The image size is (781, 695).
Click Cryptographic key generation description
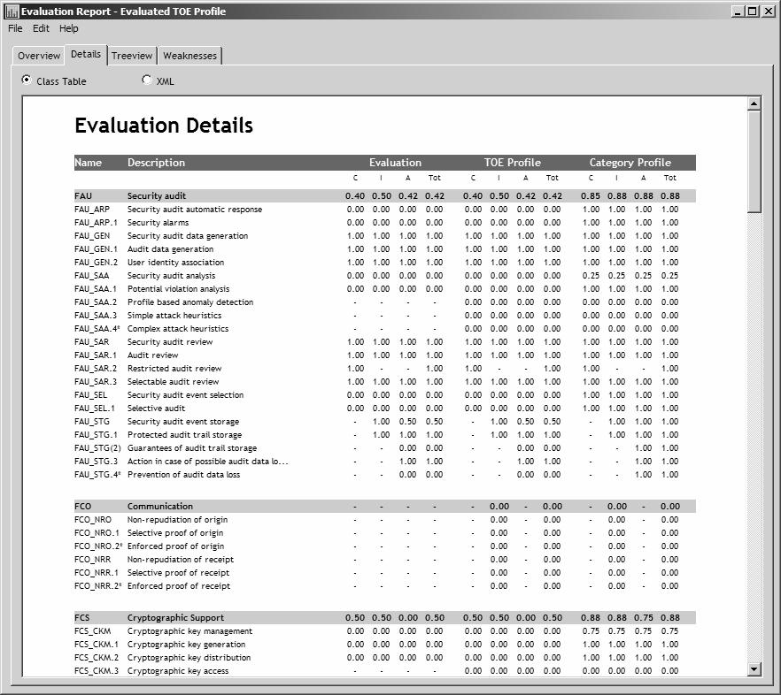(x=186, y=645)
